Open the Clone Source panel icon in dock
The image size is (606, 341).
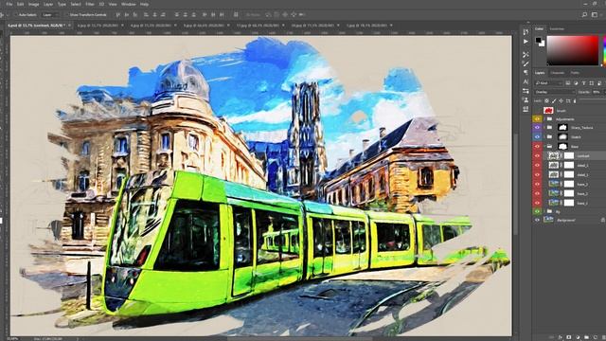coord(526,99)
